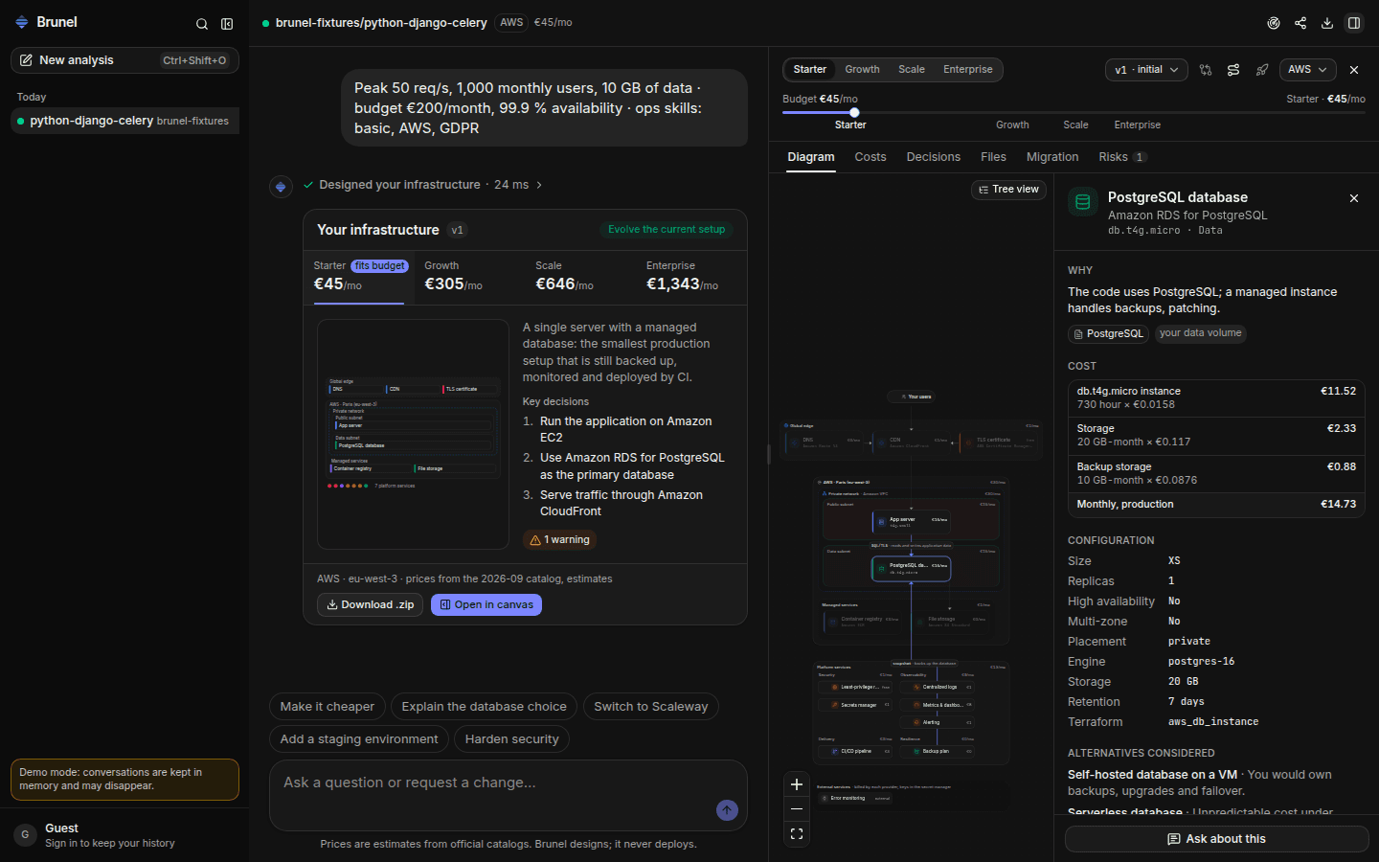Switch to the Decisions tab

[x=934, y=157]
